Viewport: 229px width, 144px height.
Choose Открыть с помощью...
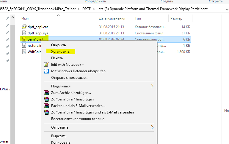coord(70,78)
